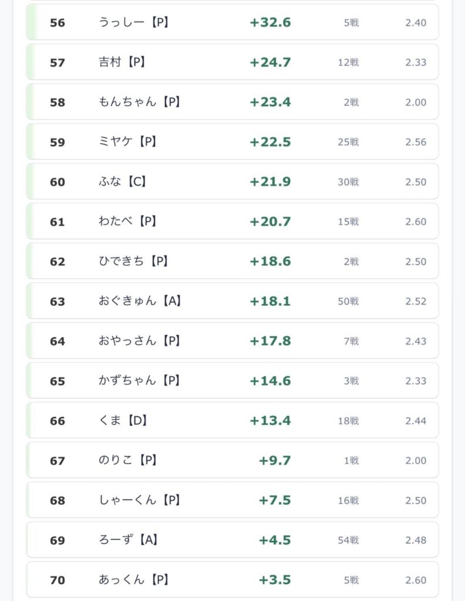The height and width of the screenshot is (601, 465).
Task: Select ミヤケ【P】 row at rank 59
Action: [x=232, y=142]
